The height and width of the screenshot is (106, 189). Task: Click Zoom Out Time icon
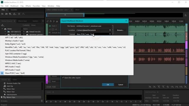(163, 87)
